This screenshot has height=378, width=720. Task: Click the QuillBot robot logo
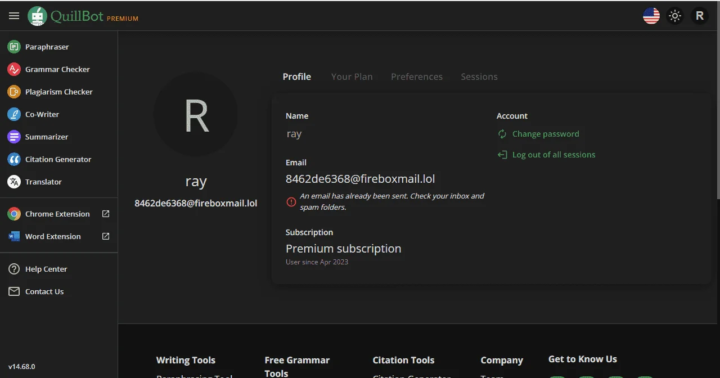coord(38,16)
